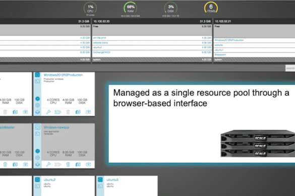Image resolution: width=295 pixels, height=196 pixels.
Task: Open the console icon on Windows2012R2Production card
Action: click(x=37, y=81)
